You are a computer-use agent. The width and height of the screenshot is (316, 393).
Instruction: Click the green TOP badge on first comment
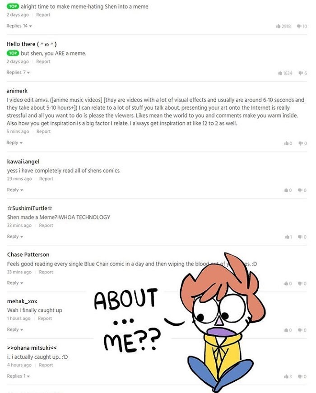point(13,6)
